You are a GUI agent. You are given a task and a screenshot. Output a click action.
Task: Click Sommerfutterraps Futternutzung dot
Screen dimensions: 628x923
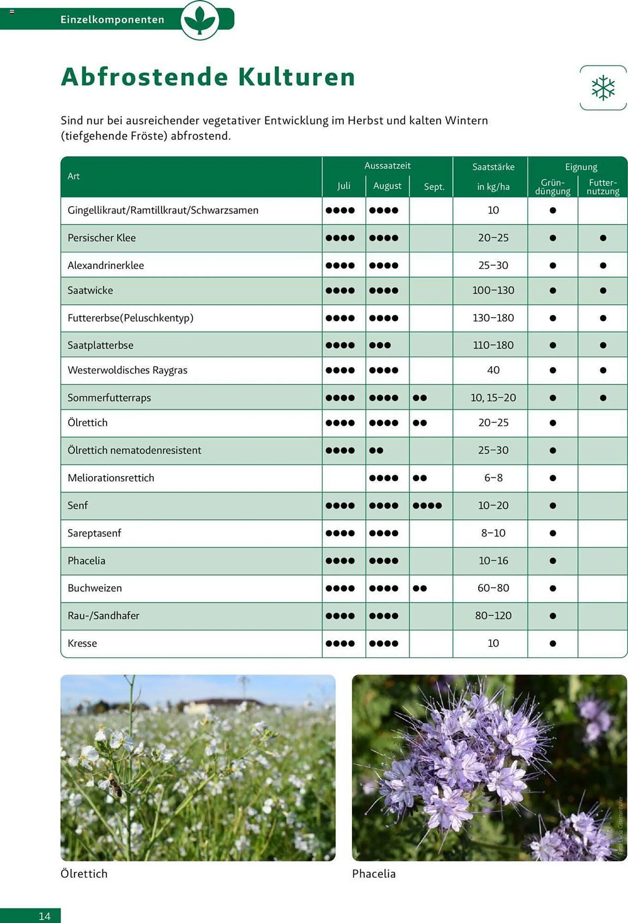602,398
